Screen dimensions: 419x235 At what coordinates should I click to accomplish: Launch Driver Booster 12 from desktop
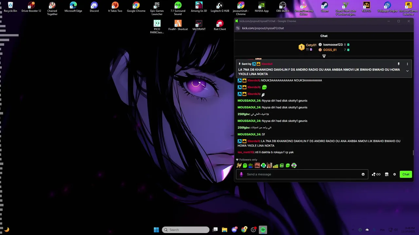pyautogui.click(x=31, y=7)
